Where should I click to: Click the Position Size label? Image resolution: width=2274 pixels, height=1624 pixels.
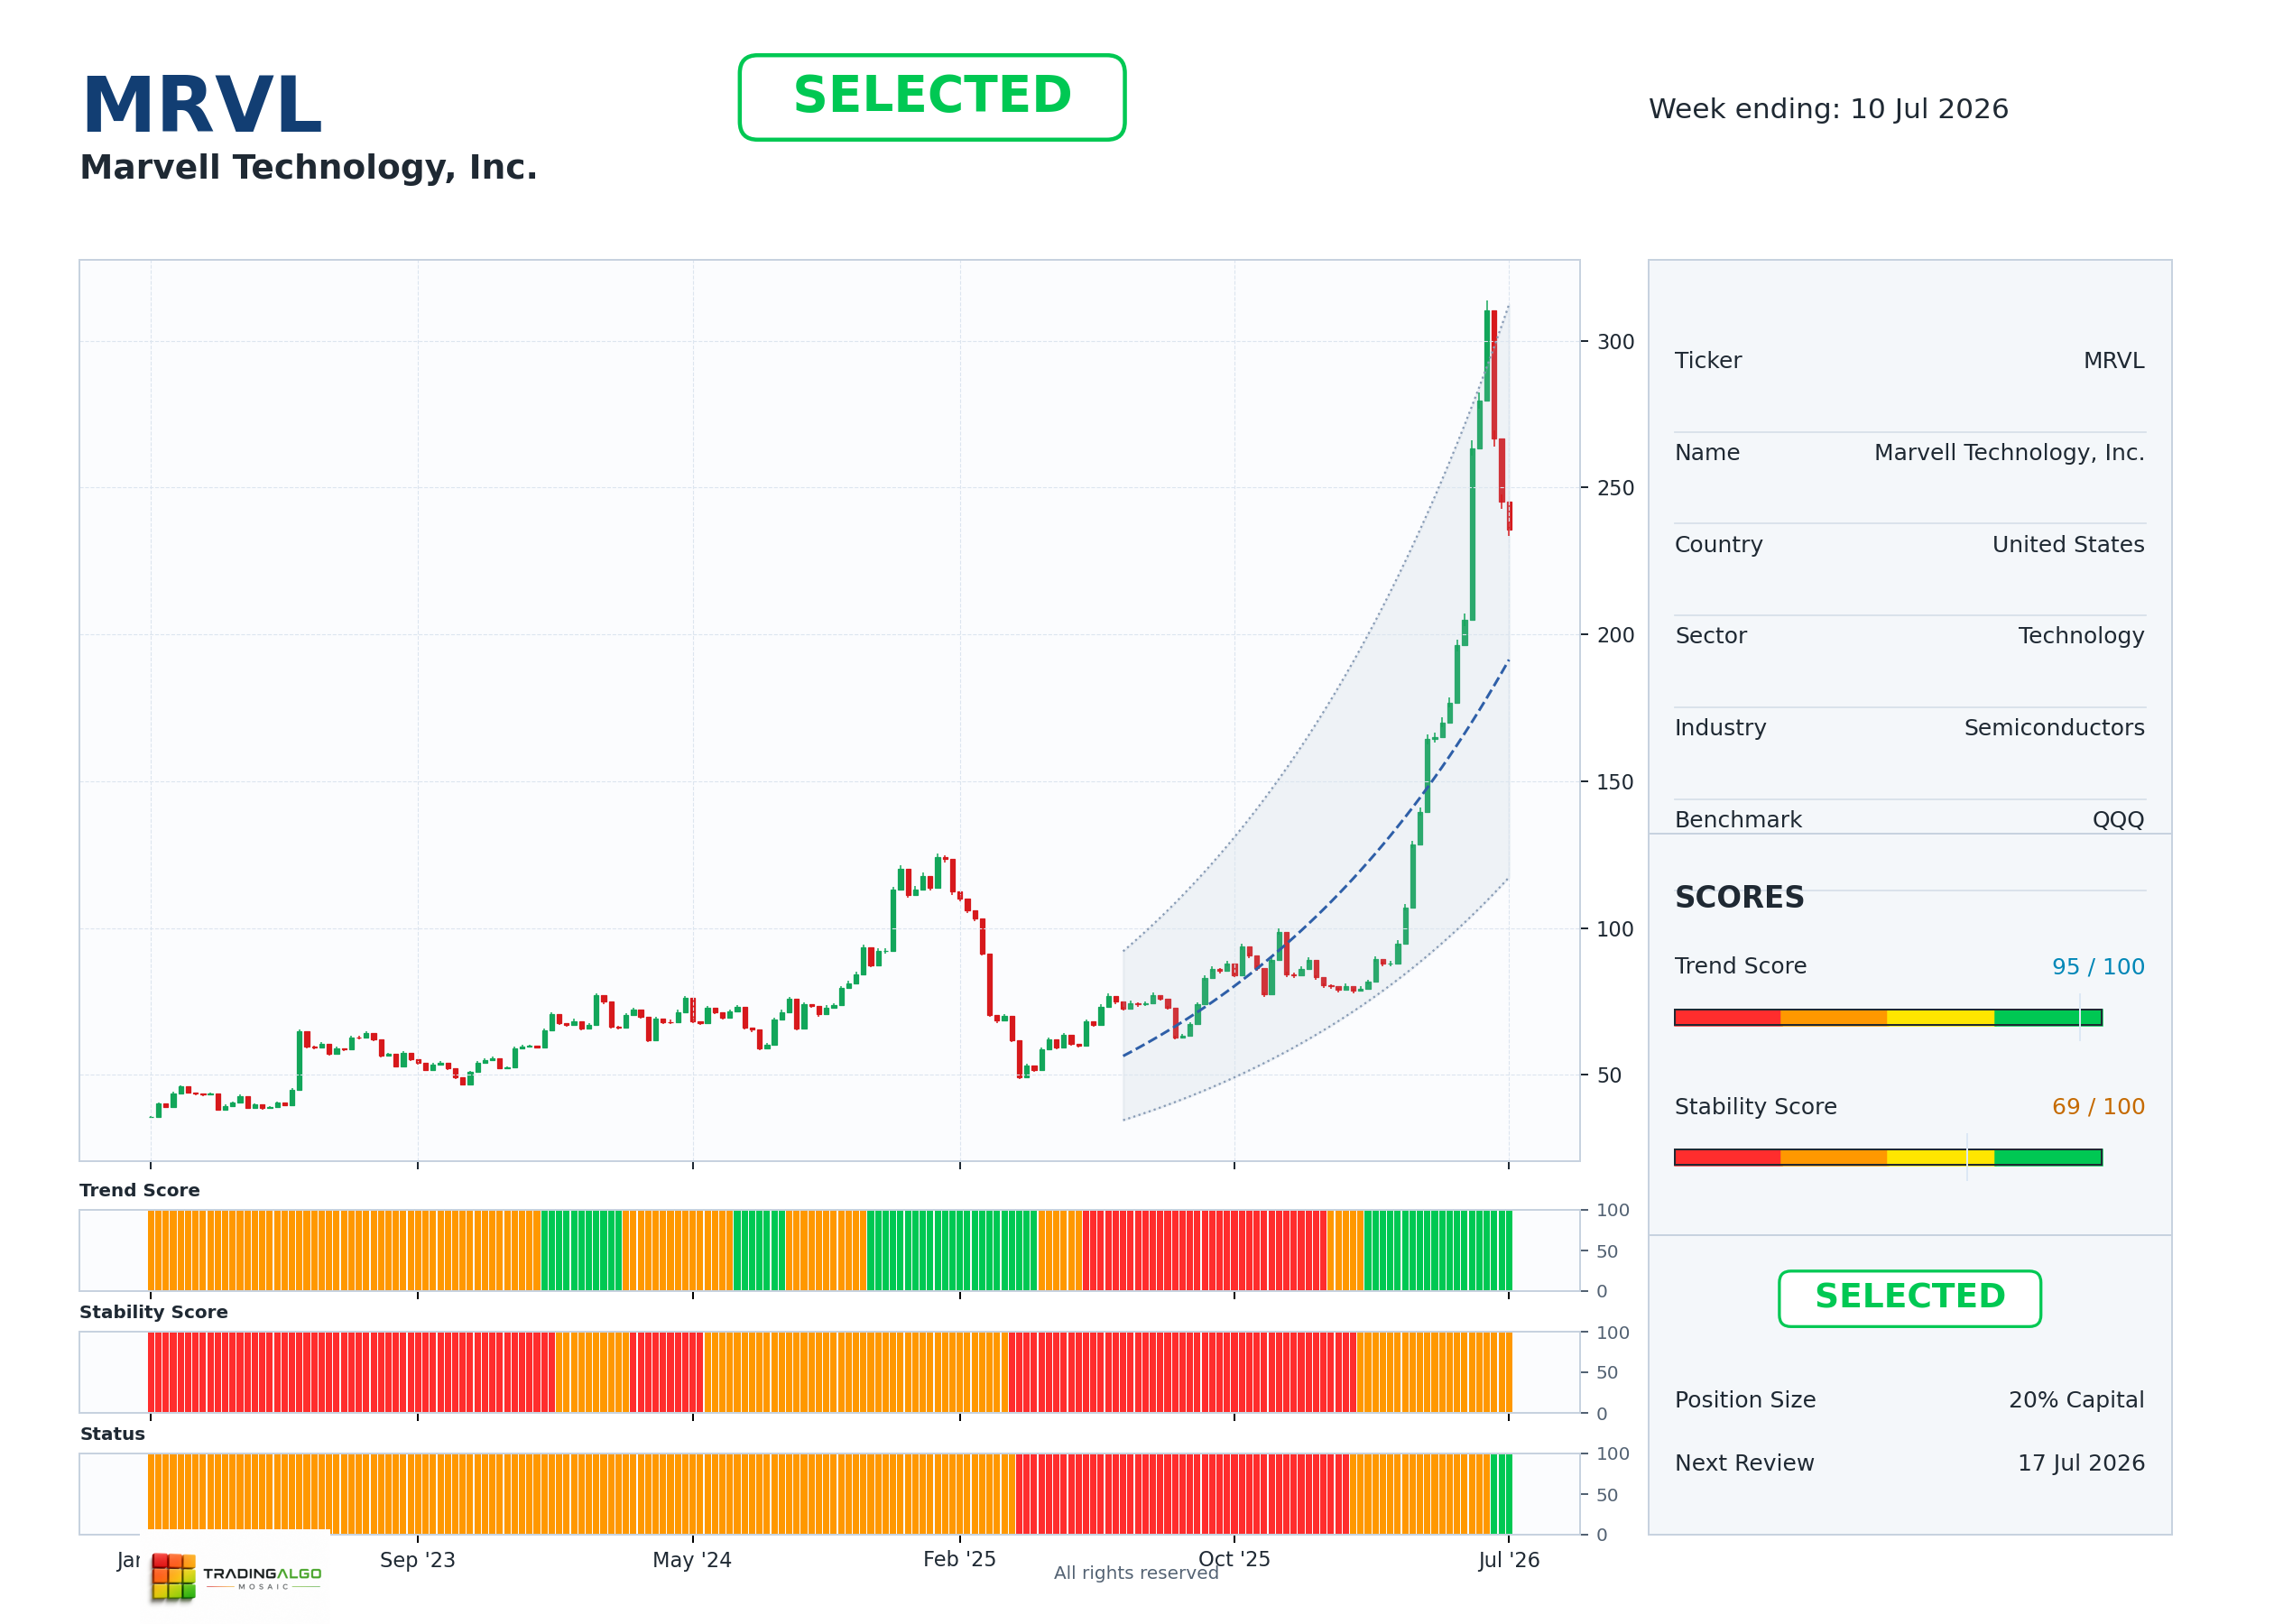pyautogui.click(x=1745, y=1399)
